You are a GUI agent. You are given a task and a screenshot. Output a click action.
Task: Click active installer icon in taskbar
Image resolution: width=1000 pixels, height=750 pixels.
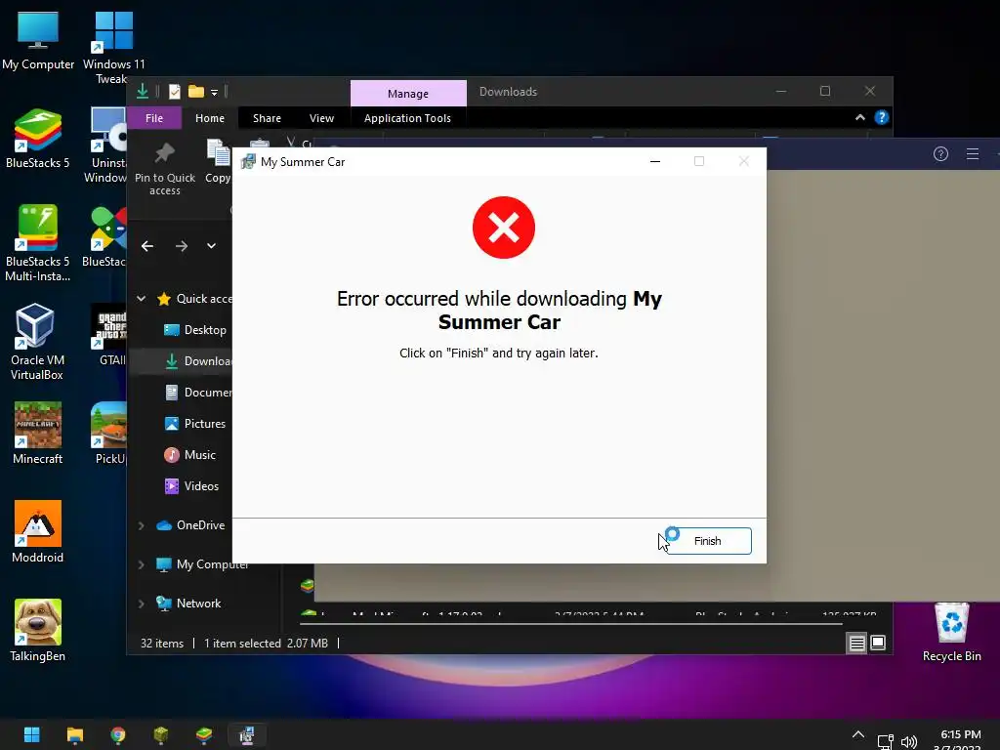click(247, 734)
